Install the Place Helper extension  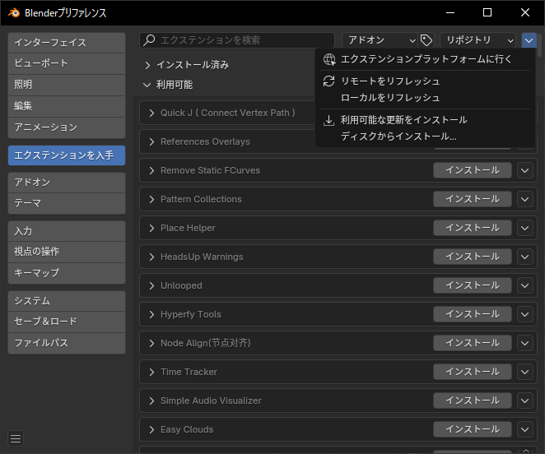coord(473,228)
